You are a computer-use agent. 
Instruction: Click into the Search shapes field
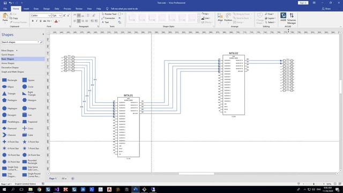click(x=19, y=42)
